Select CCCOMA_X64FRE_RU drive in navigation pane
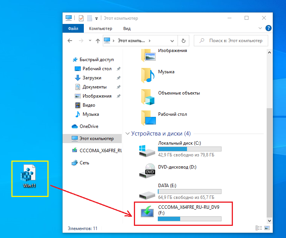 click(97, 151)
